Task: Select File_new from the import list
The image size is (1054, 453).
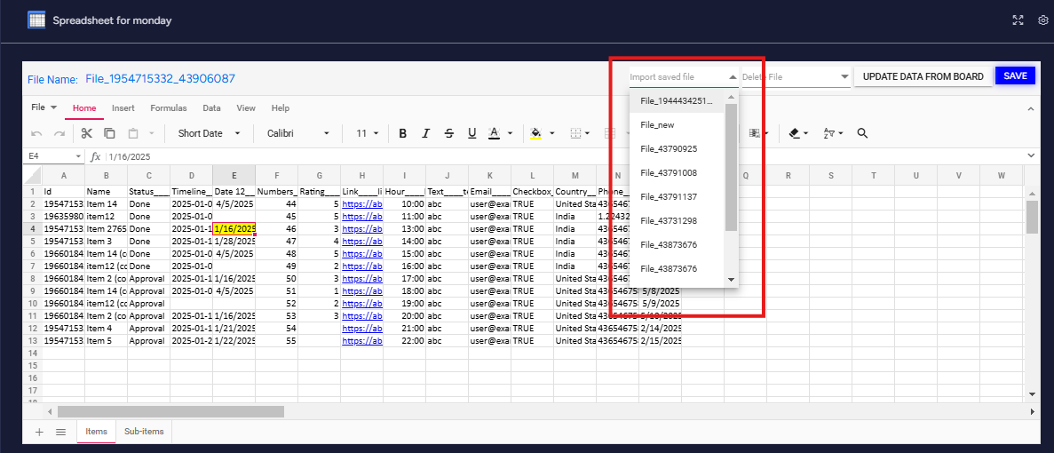Action: tap(677, 125)
